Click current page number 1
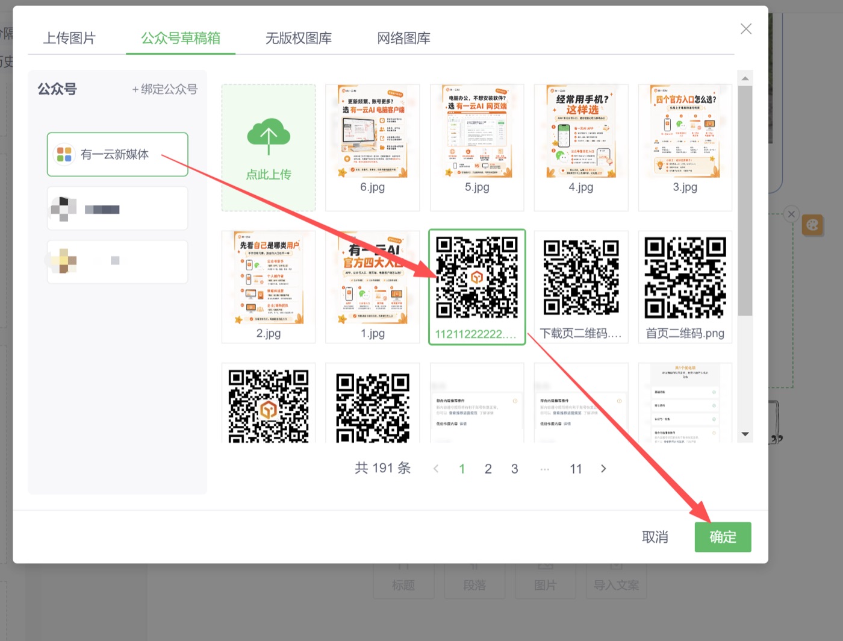 462,469
